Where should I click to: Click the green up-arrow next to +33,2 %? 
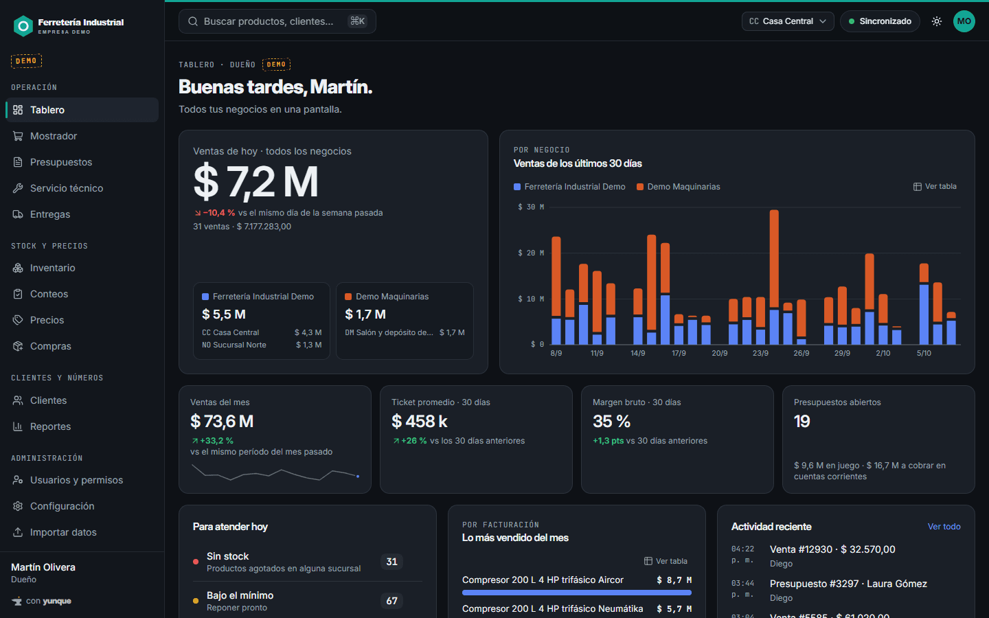[195, 441]
